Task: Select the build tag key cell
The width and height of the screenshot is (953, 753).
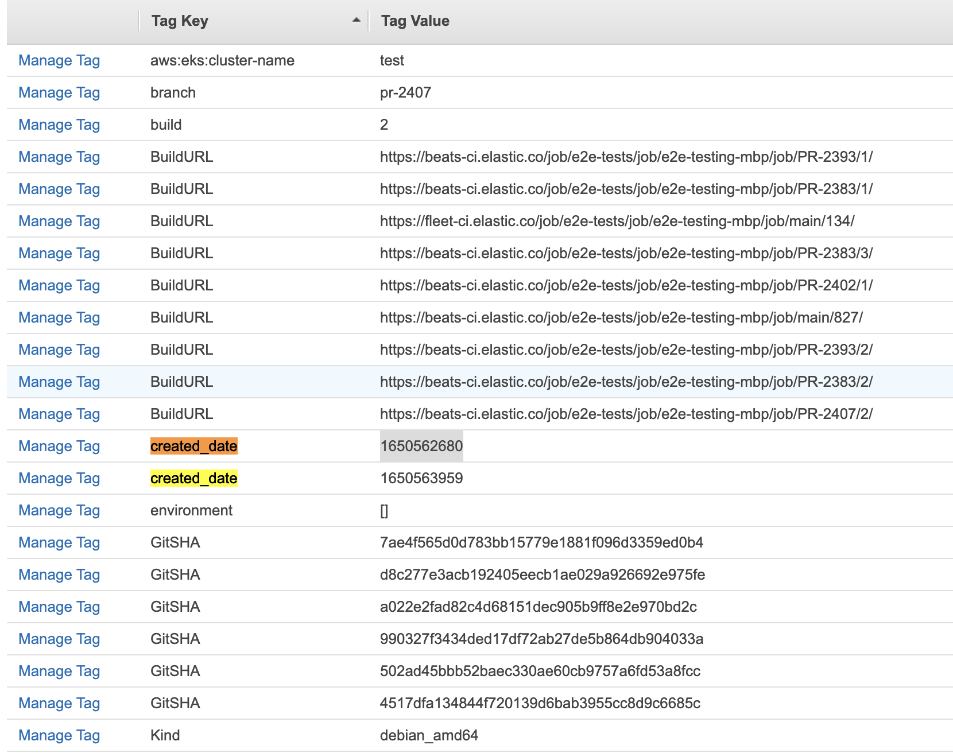Action: pos(166,125)
